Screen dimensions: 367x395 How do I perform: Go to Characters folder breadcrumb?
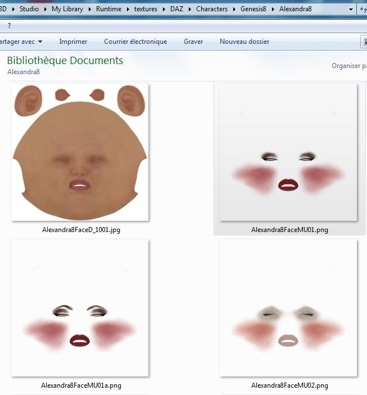click(212, 9)
